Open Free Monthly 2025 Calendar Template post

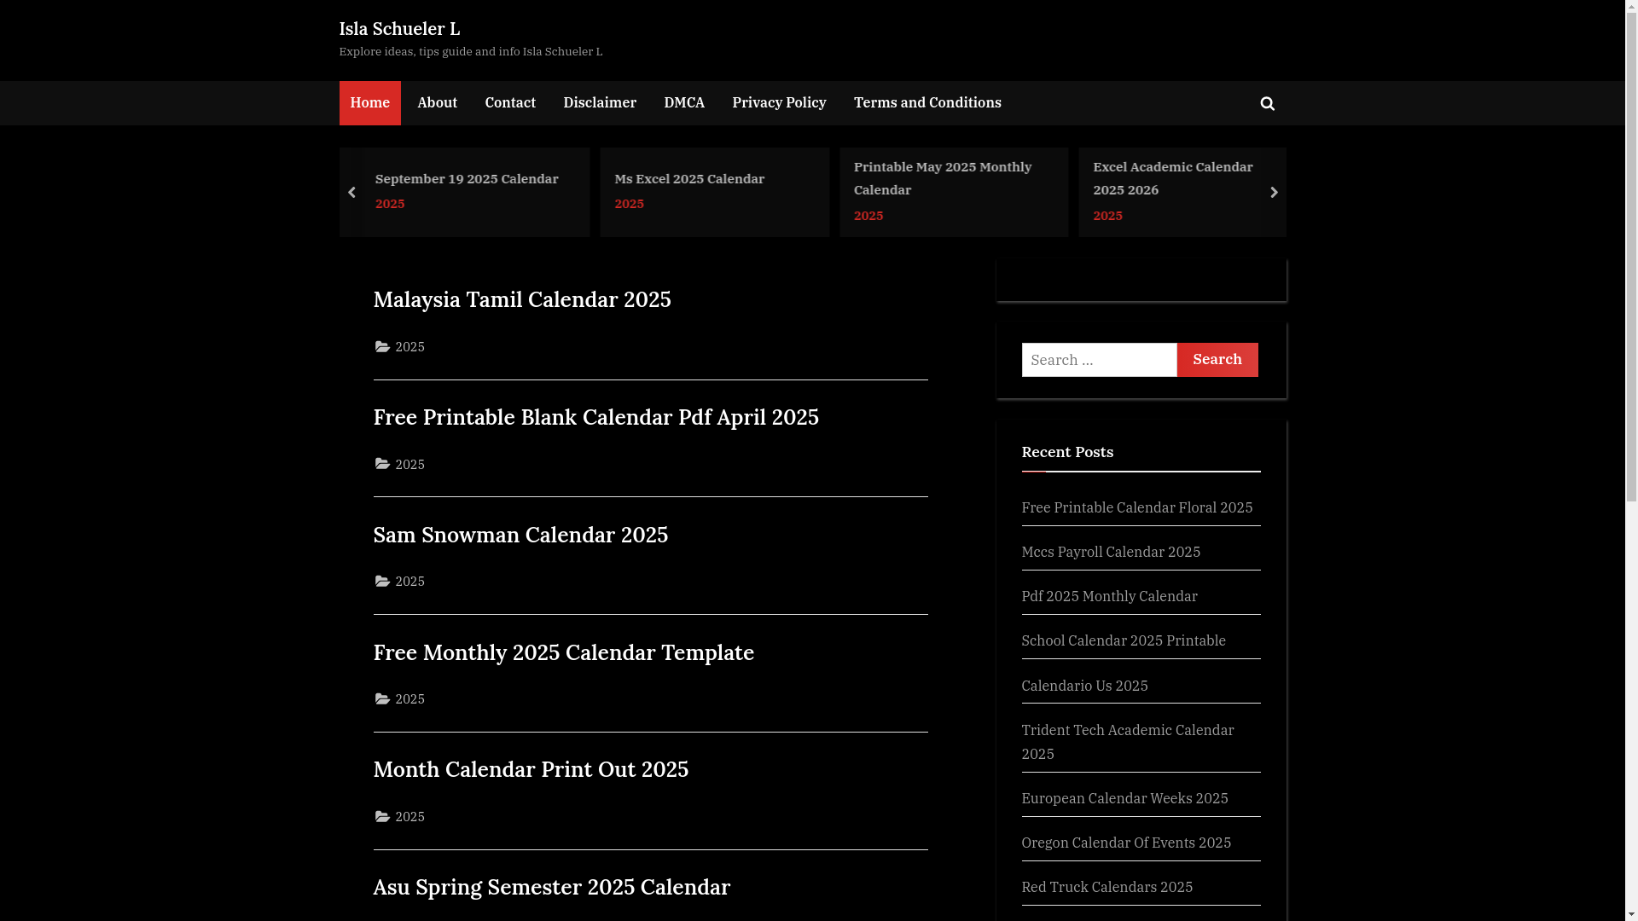point(564,653)
